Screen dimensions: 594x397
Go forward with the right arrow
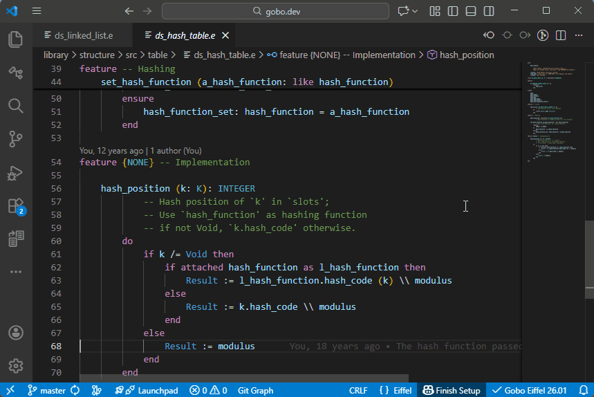click(x=147, y=11)
